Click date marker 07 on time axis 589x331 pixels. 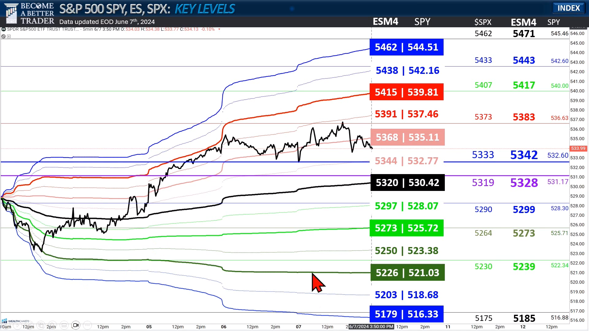coord(298,327)
